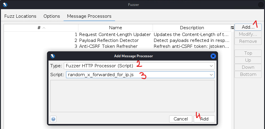Sort table by the # column
Screen dimensions: 265x129
(x=41, y=28)
